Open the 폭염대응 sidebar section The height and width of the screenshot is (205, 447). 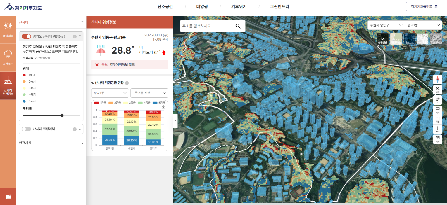point(8,30)
